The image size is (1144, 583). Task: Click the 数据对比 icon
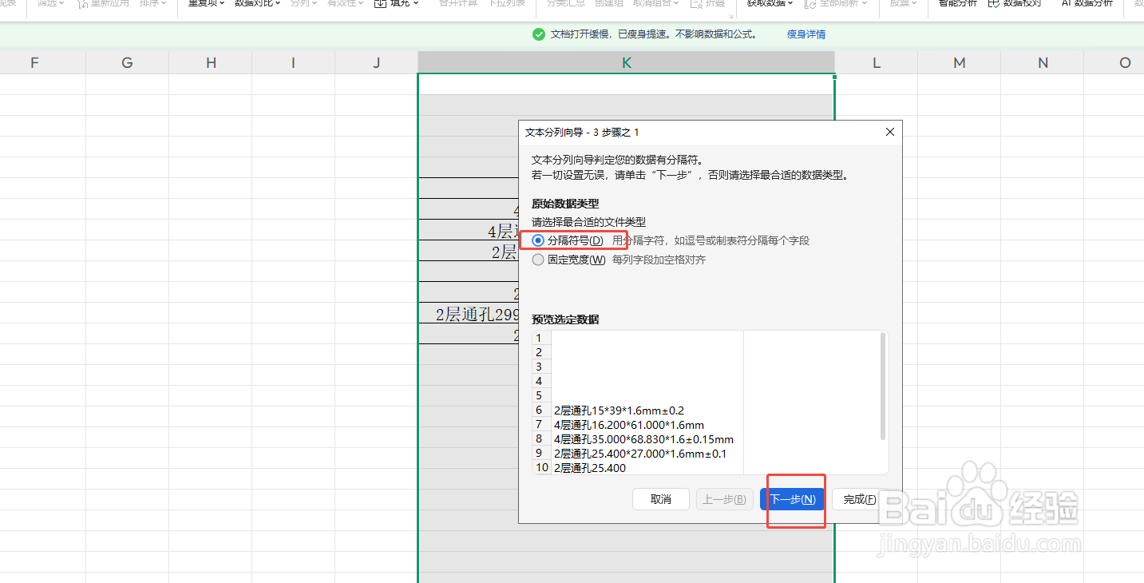pos(251,6)
